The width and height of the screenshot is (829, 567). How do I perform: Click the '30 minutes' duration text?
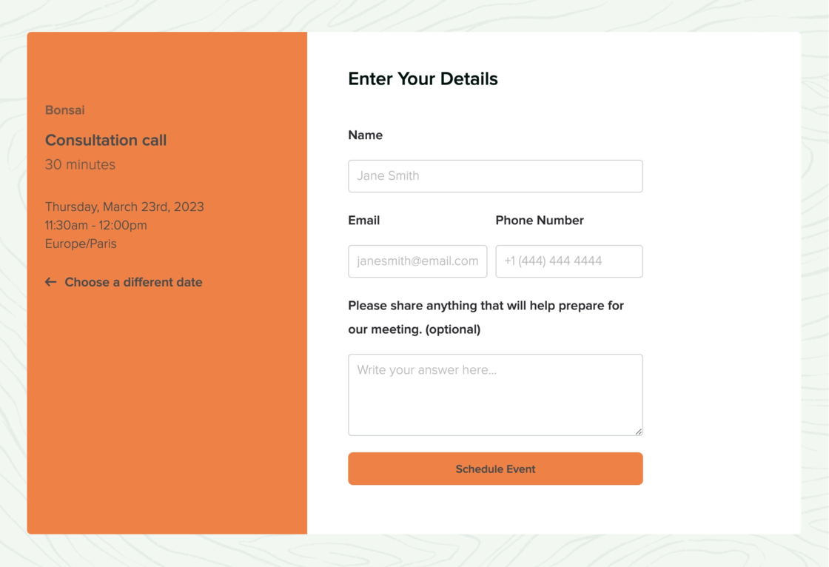click(80, 164)
